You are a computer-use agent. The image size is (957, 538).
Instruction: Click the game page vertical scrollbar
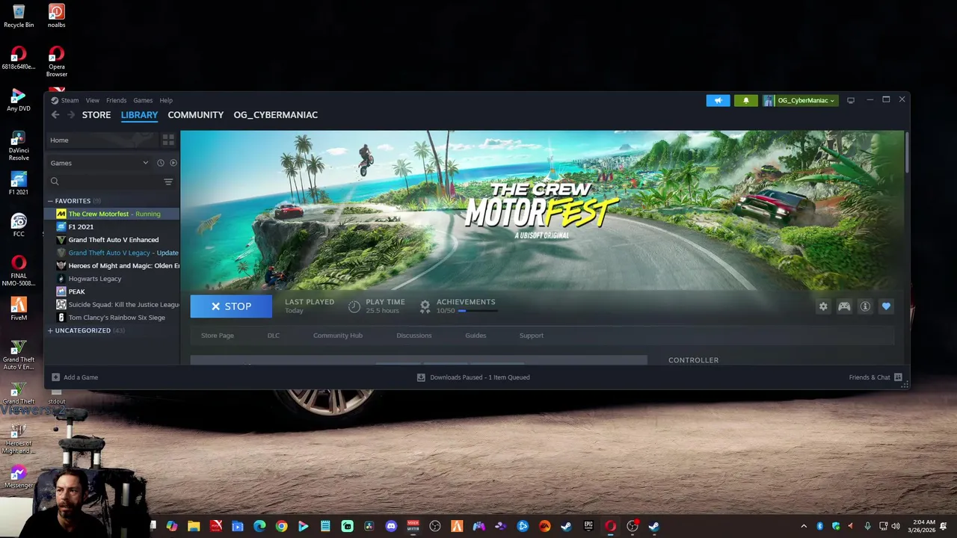coord(907,152)
